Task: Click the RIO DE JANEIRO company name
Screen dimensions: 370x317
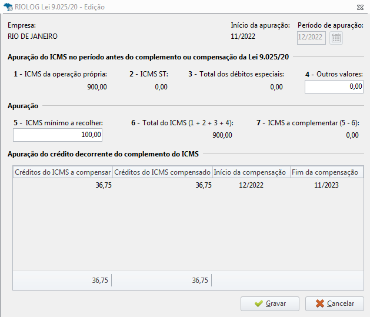Action: point(32,36)
